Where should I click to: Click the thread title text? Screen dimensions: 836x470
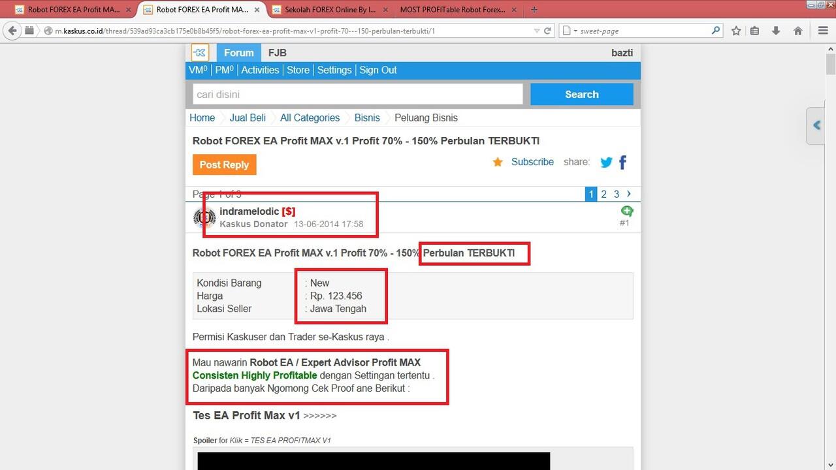coord(366,141)
